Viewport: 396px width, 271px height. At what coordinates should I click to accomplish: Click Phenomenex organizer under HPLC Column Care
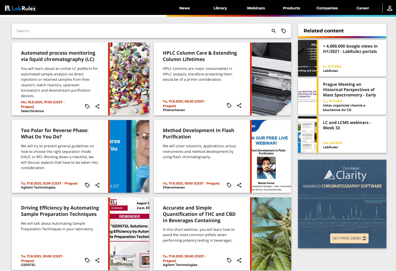(x=174, y=110)
